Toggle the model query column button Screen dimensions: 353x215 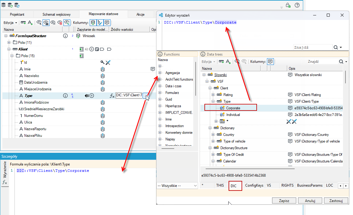[93, 23]
